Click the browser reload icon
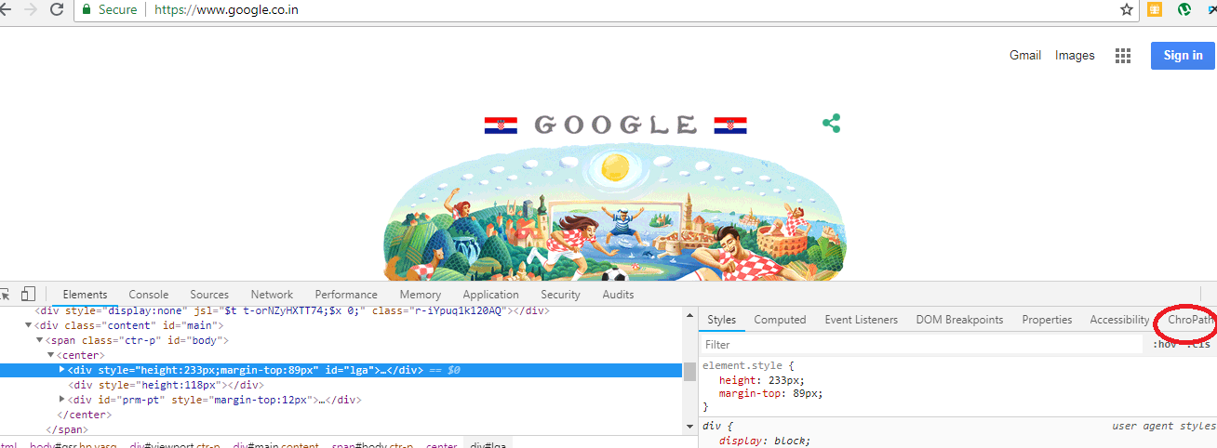Image resolution: width=1217 pixels, height=448 pixels. 56,9
